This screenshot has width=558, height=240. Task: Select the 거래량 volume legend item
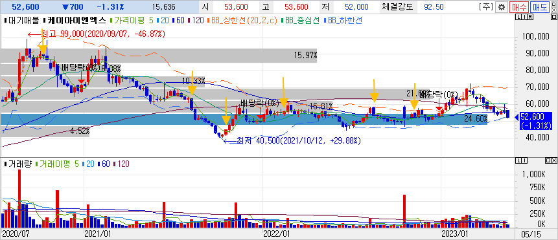(17, 164)
